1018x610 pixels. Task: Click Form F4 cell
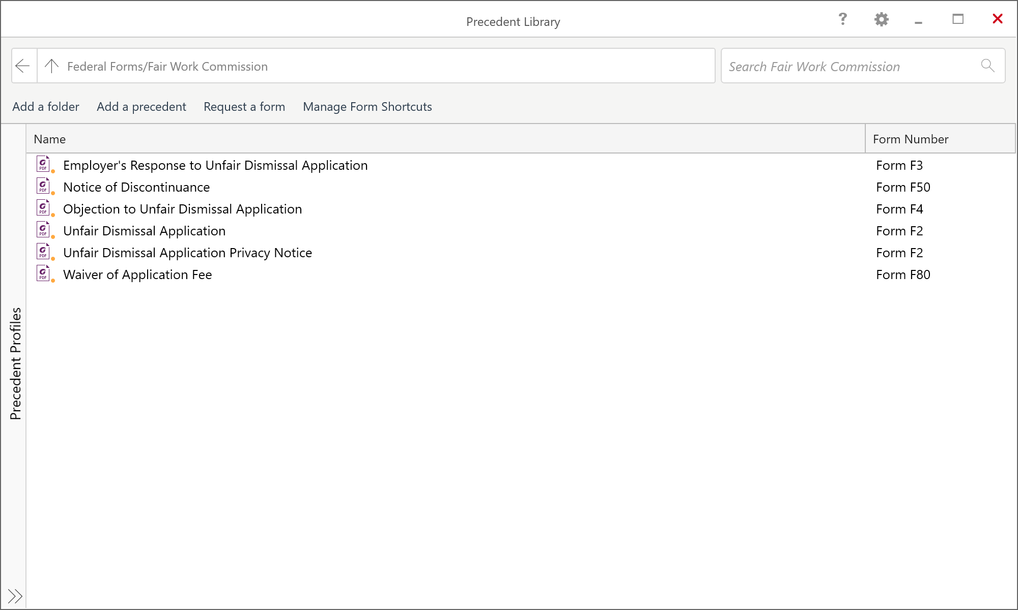pyautogui.click(x=899, y=209)
